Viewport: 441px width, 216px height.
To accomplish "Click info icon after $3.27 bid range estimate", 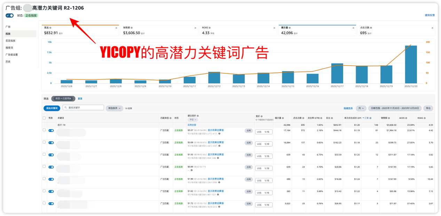I will point(220,133).
